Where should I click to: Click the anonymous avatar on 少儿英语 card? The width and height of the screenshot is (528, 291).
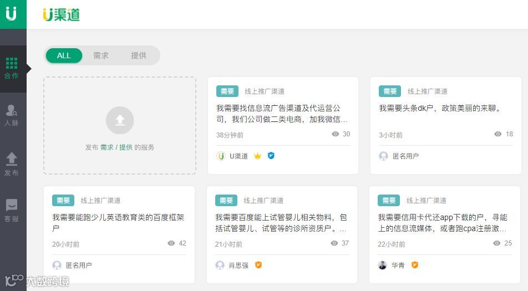coord(57,265)
